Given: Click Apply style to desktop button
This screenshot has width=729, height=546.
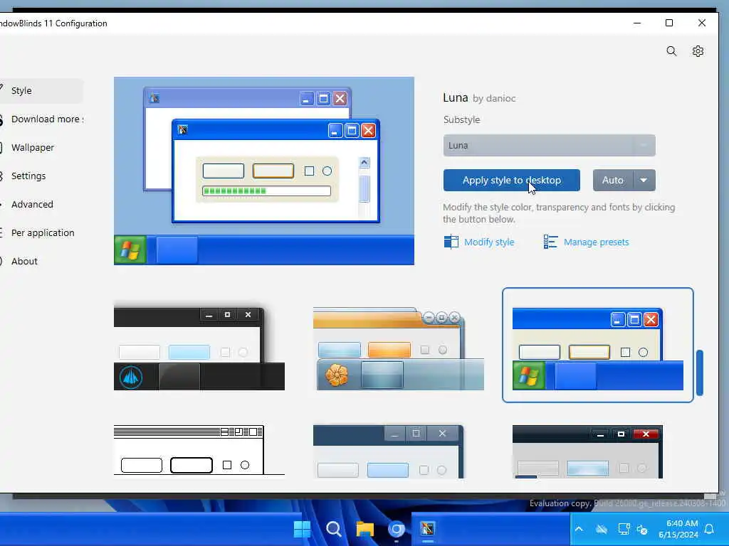Looking at the screenshot, I should (511, 180).
